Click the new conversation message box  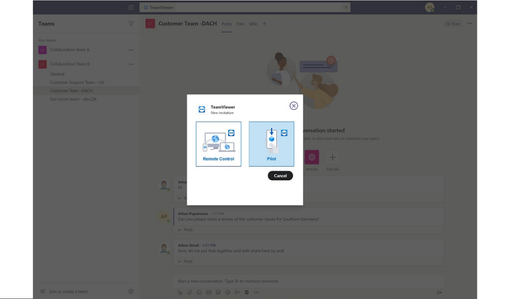(308, 281)
